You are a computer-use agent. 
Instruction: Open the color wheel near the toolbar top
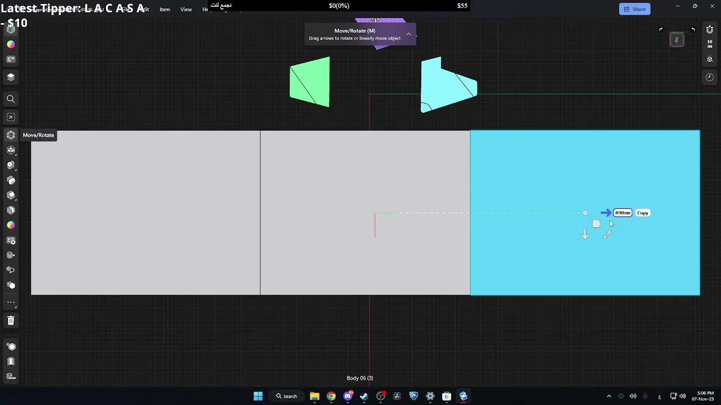(x=11, y=44)
